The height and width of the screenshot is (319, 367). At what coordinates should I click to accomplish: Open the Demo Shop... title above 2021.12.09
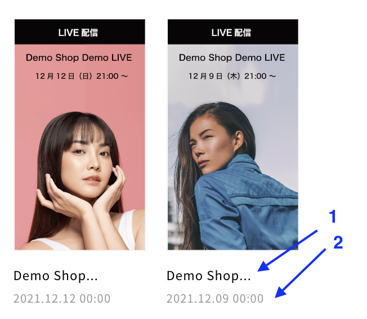click(x=208, y=276)
